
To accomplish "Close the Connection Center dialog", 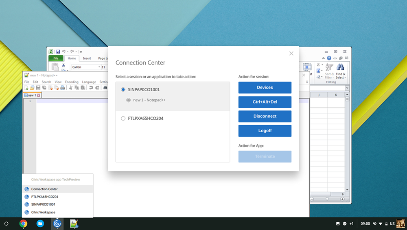I will 291,53.
